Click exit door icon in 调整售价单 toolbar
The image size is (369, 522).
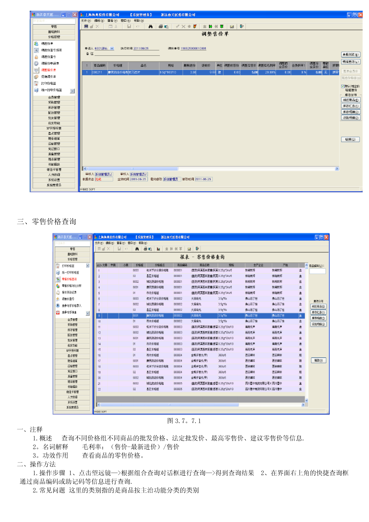pos(242,27)
